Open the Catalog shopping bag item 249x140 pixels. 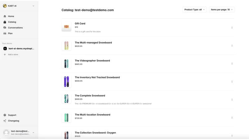point(10,22)
